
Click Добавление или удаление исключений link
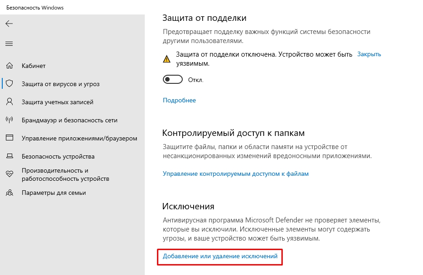click(x=220, y=256)
